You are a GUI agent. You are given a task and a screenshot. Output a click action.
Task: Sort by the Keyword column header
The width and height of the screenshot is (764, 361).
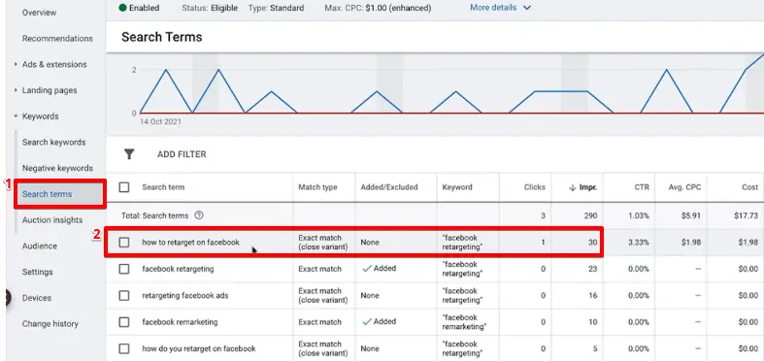pos(457,187)
